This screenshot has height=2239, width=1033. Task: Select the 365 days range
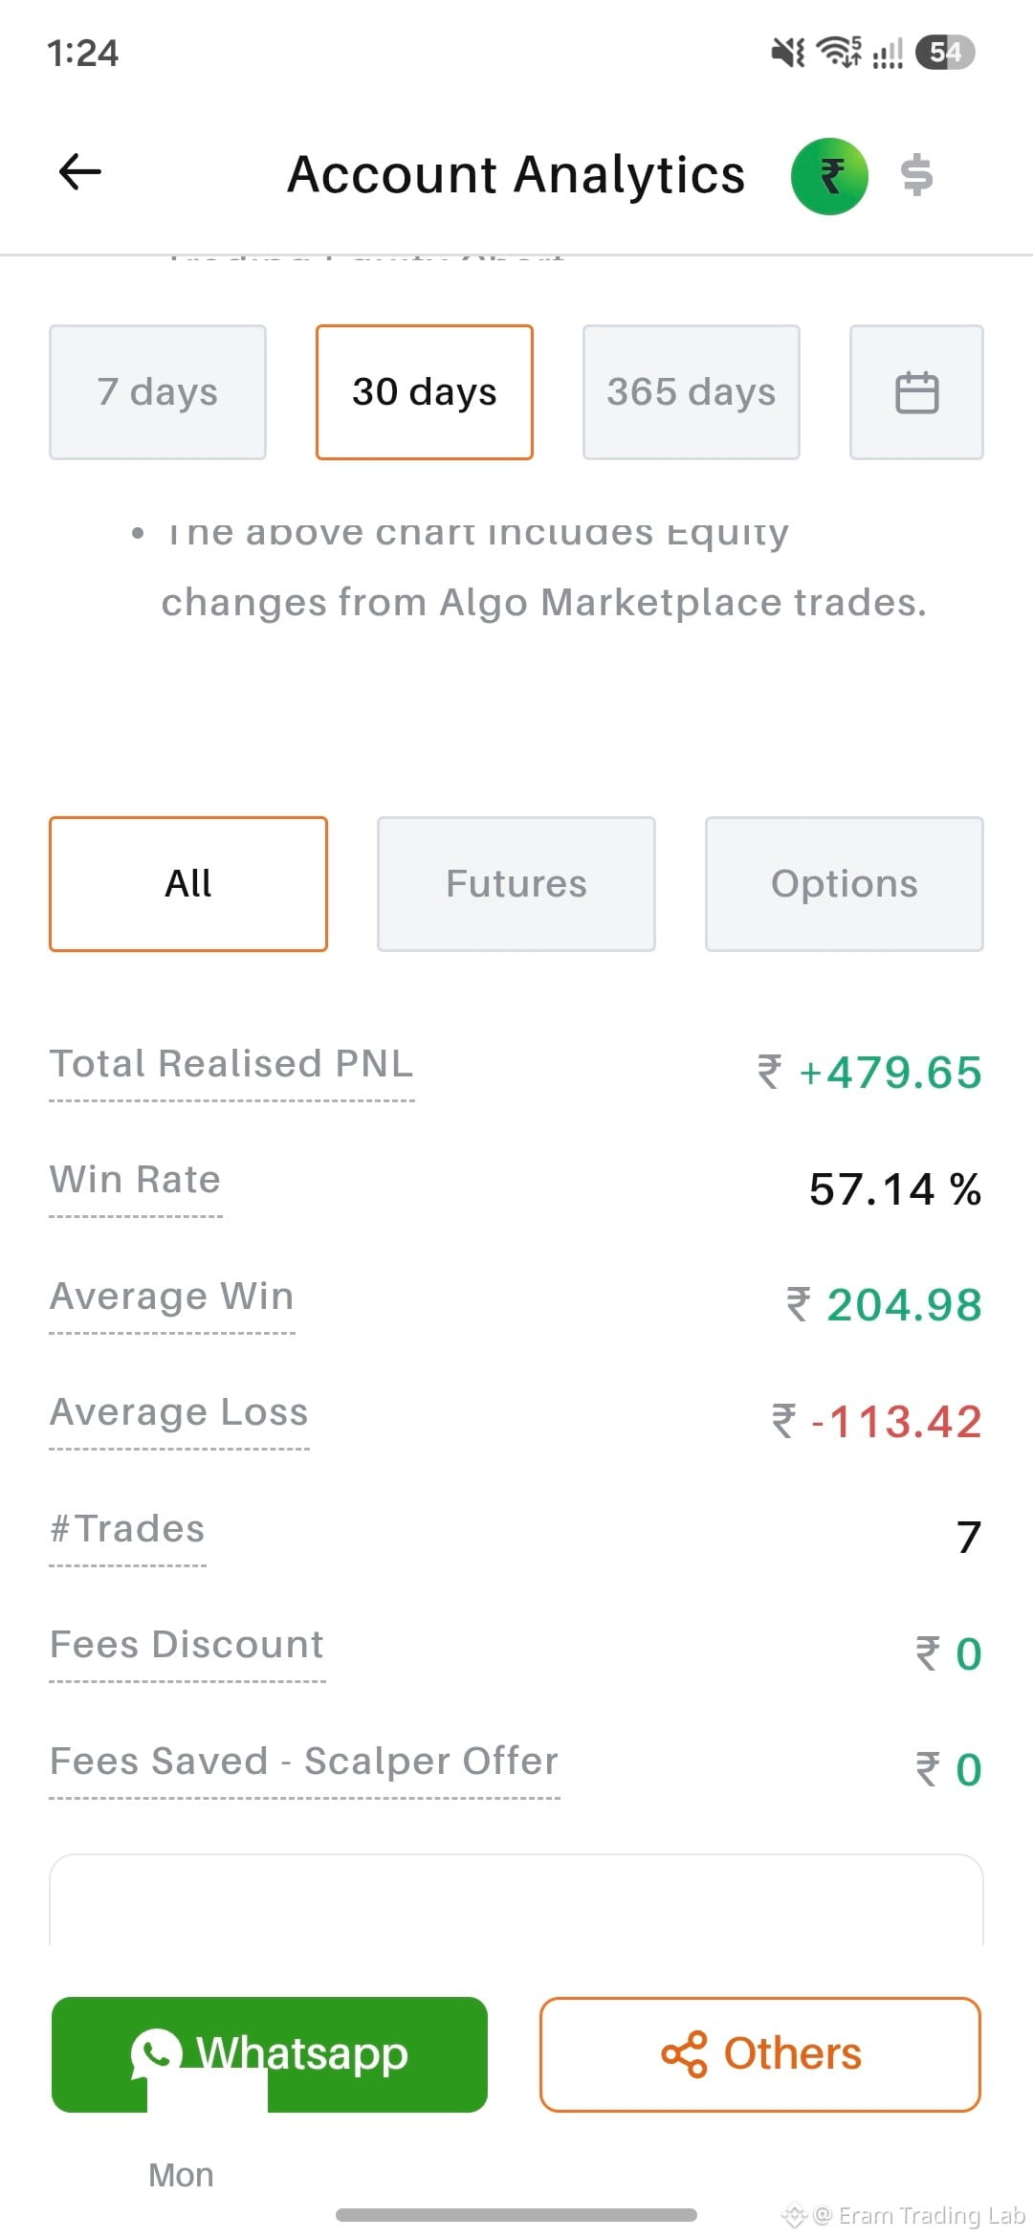coord(692,392)
